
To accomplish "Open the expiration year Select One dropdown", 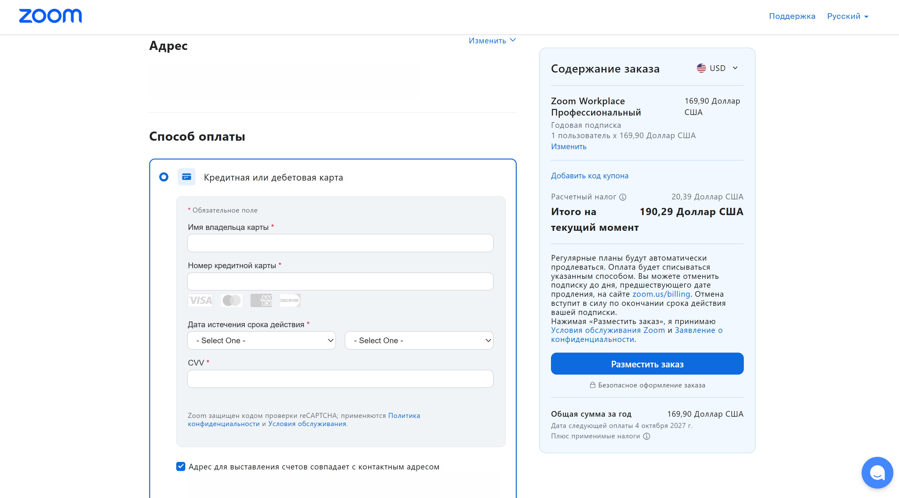I will [x=419, y=340].
